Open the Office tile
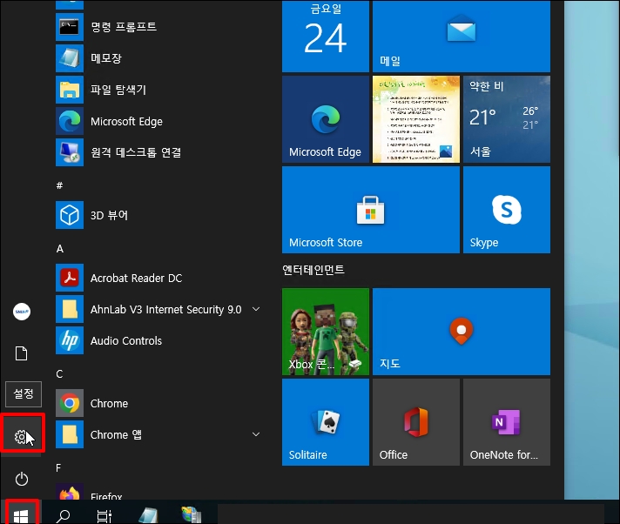620x524 pixels. point(416,422)
